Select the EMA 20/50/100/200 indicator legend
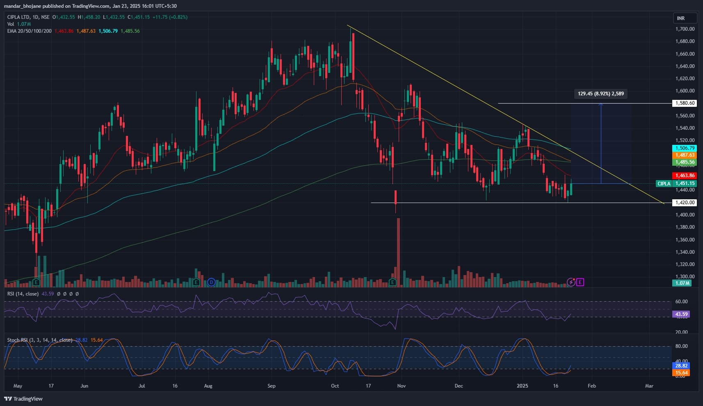This screenshot has width=703, height=406. tap(30, 31)
